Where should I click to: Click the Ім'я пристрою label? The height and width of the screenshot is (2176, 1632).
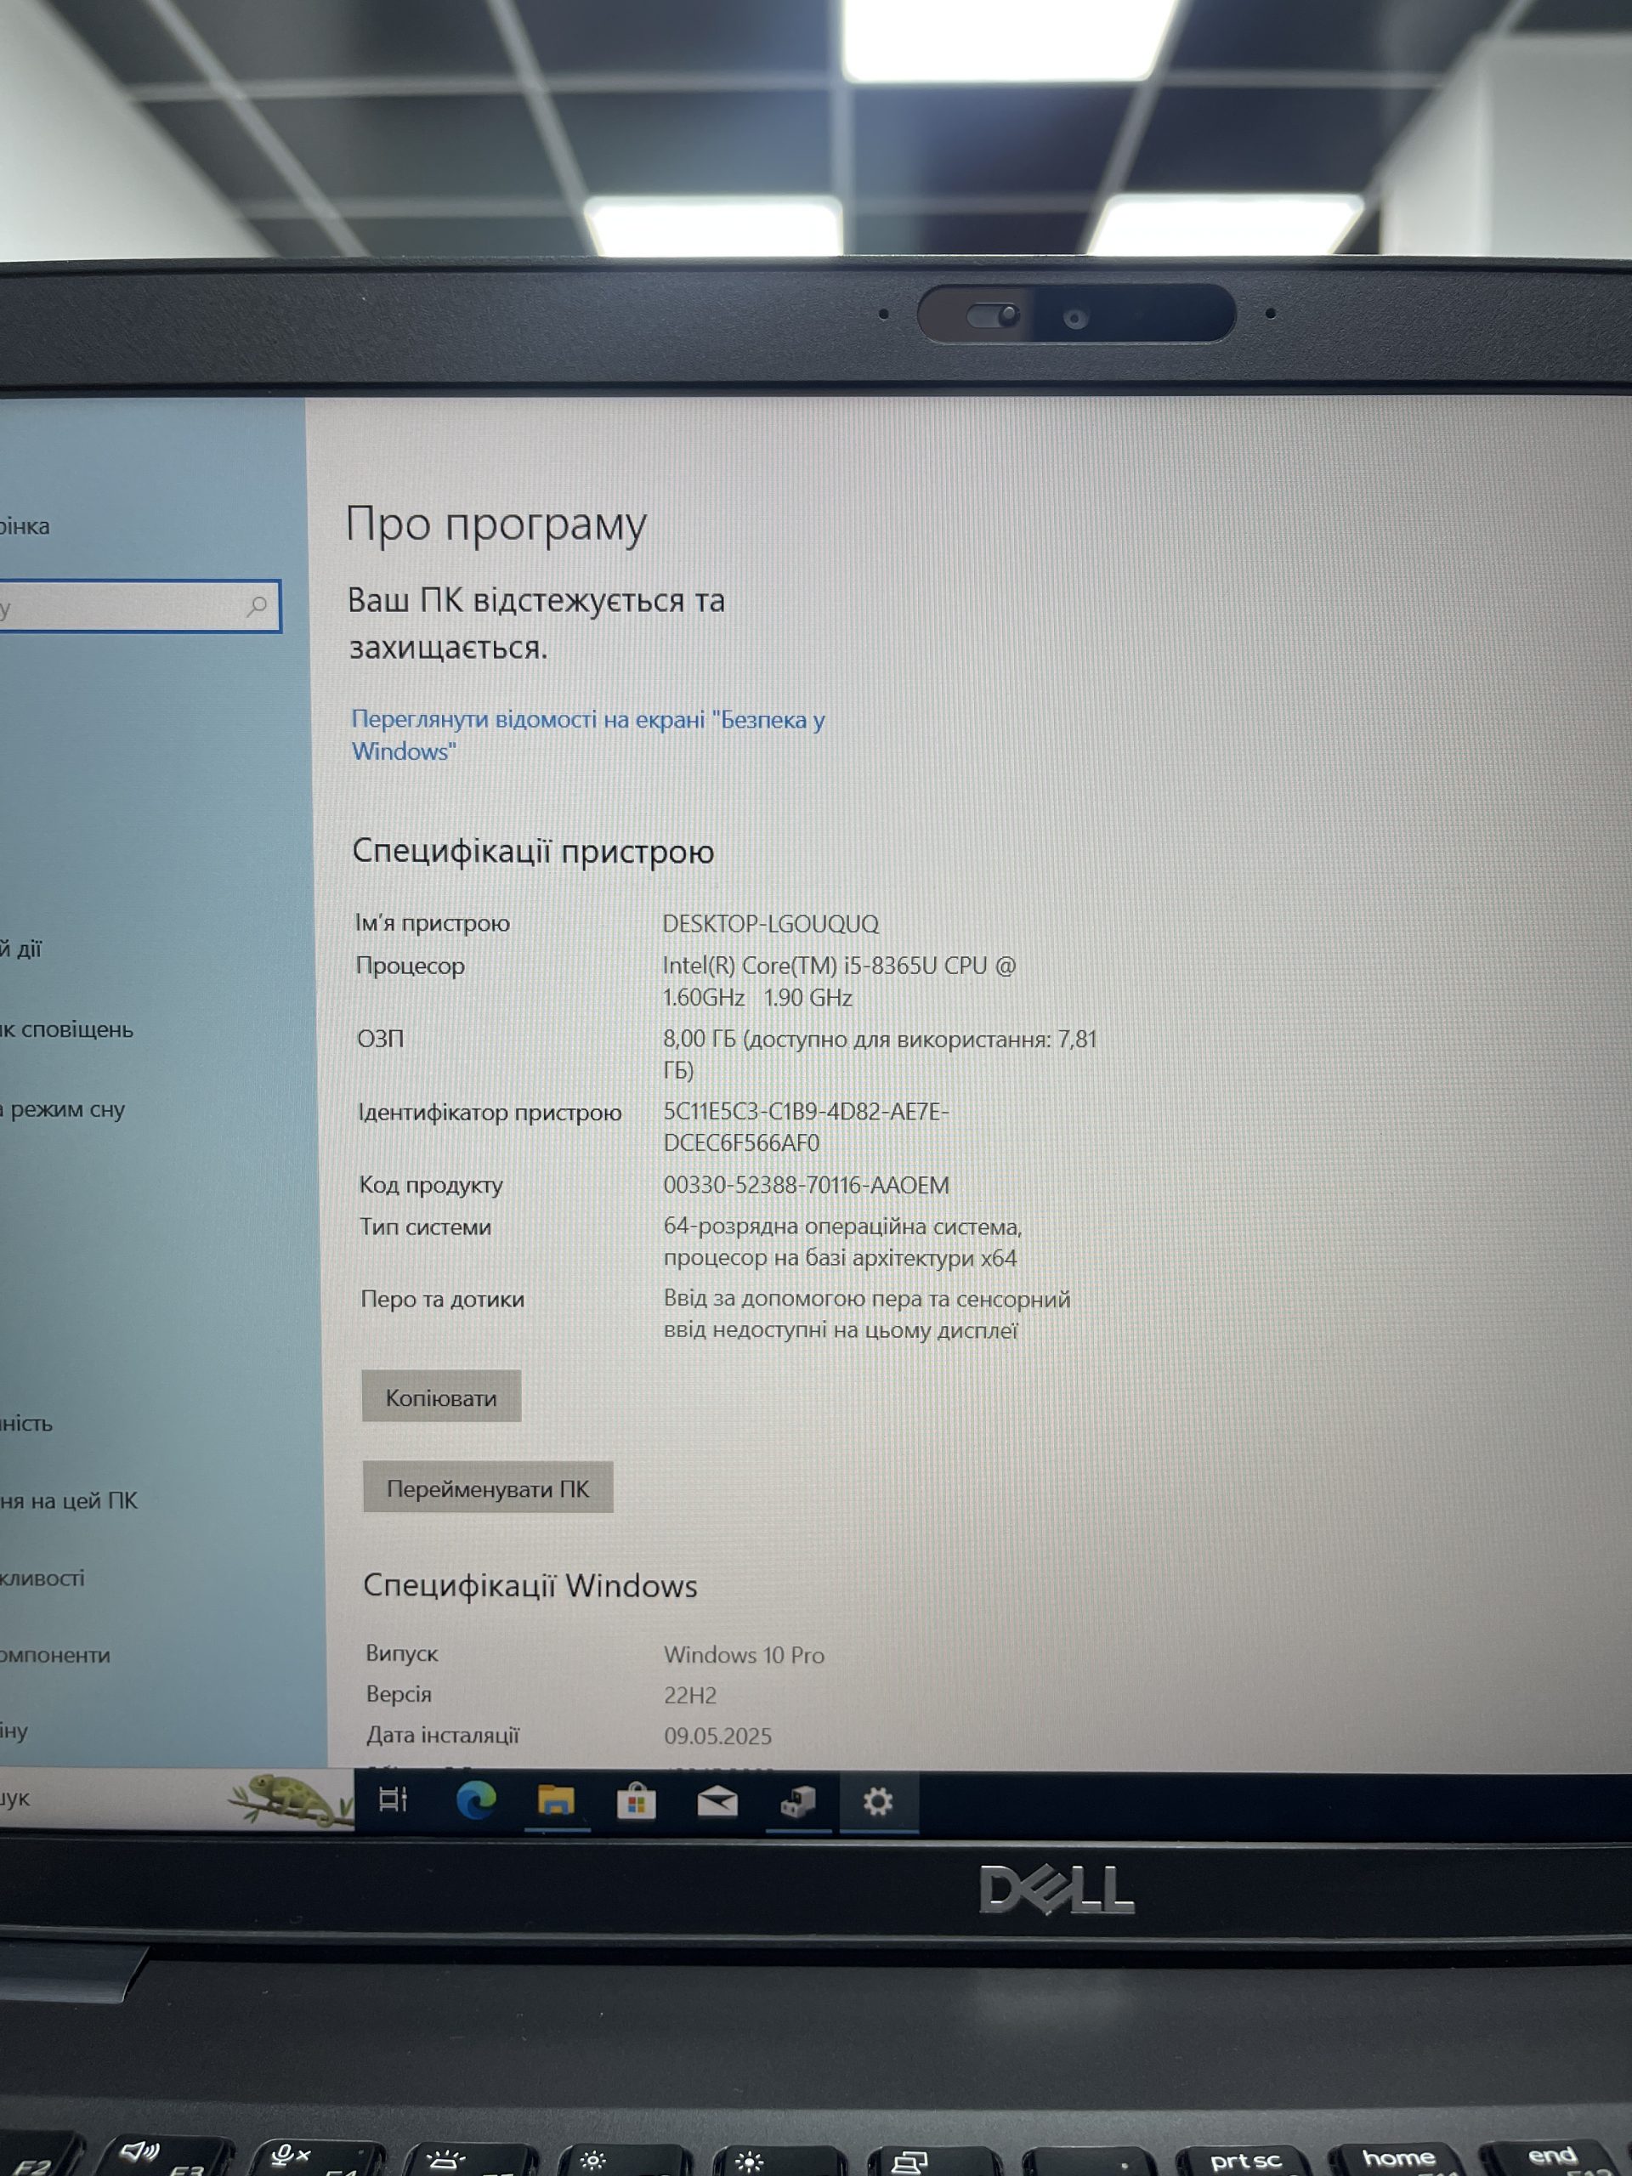point(433,923)
